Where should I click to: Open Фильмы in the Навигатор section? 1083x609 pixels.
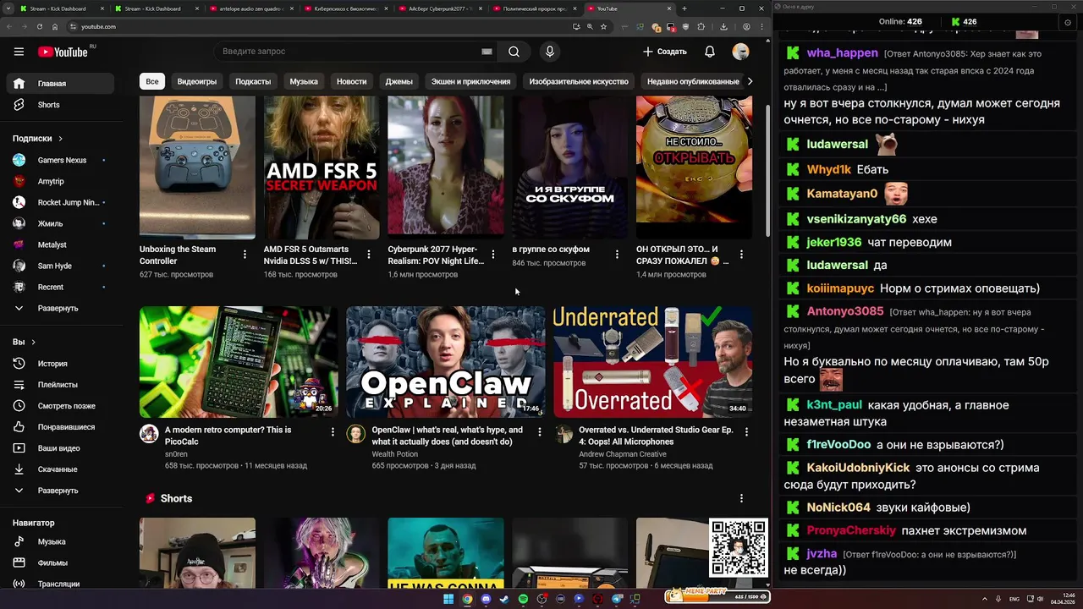[59, 562]
